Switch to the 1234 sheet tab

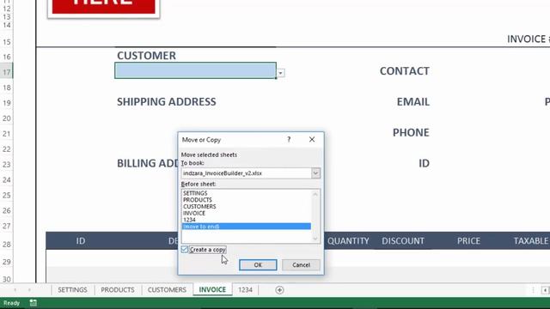coord(245,290)
